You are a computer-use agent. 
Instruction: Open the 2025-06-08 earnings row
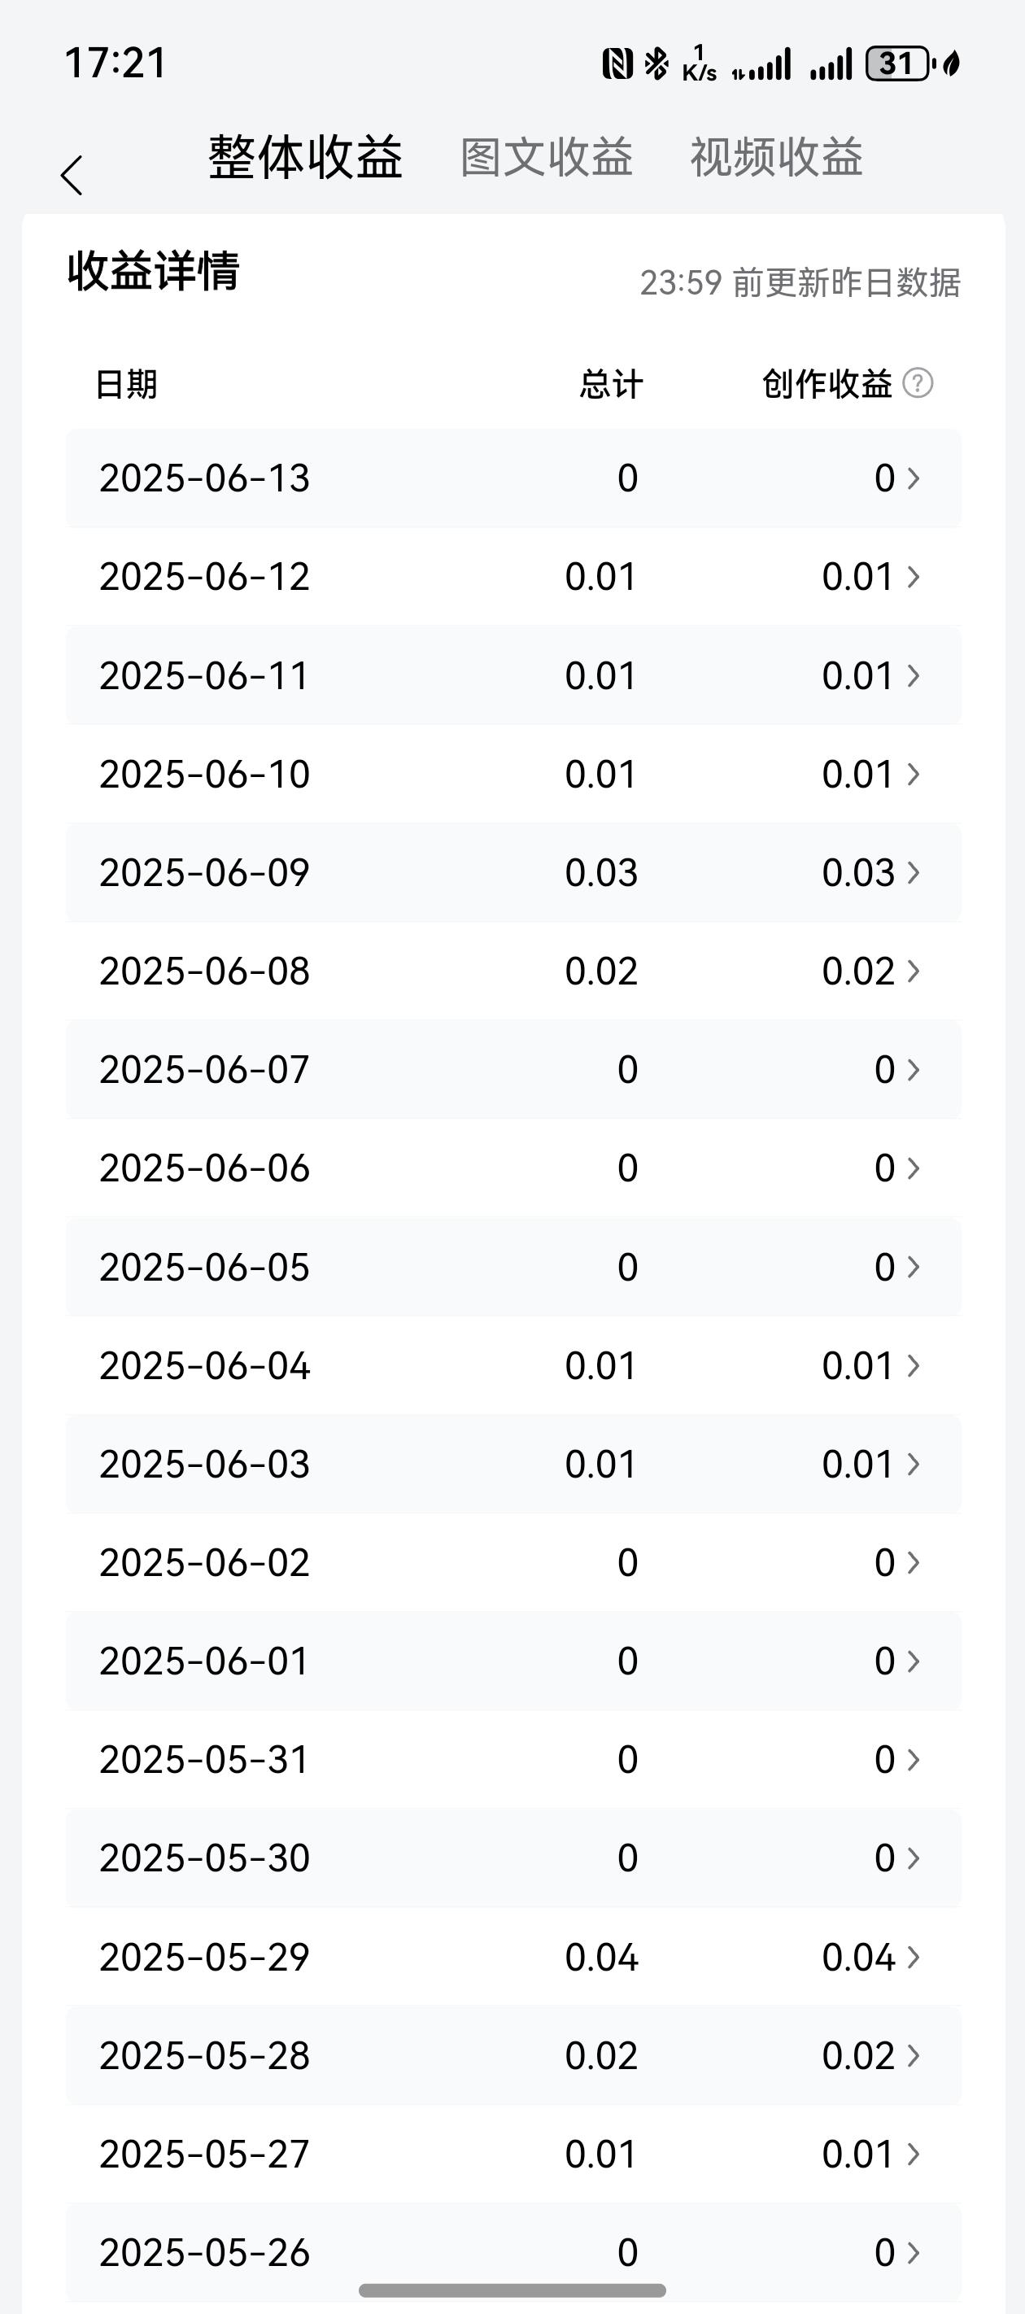coord(514,971)
